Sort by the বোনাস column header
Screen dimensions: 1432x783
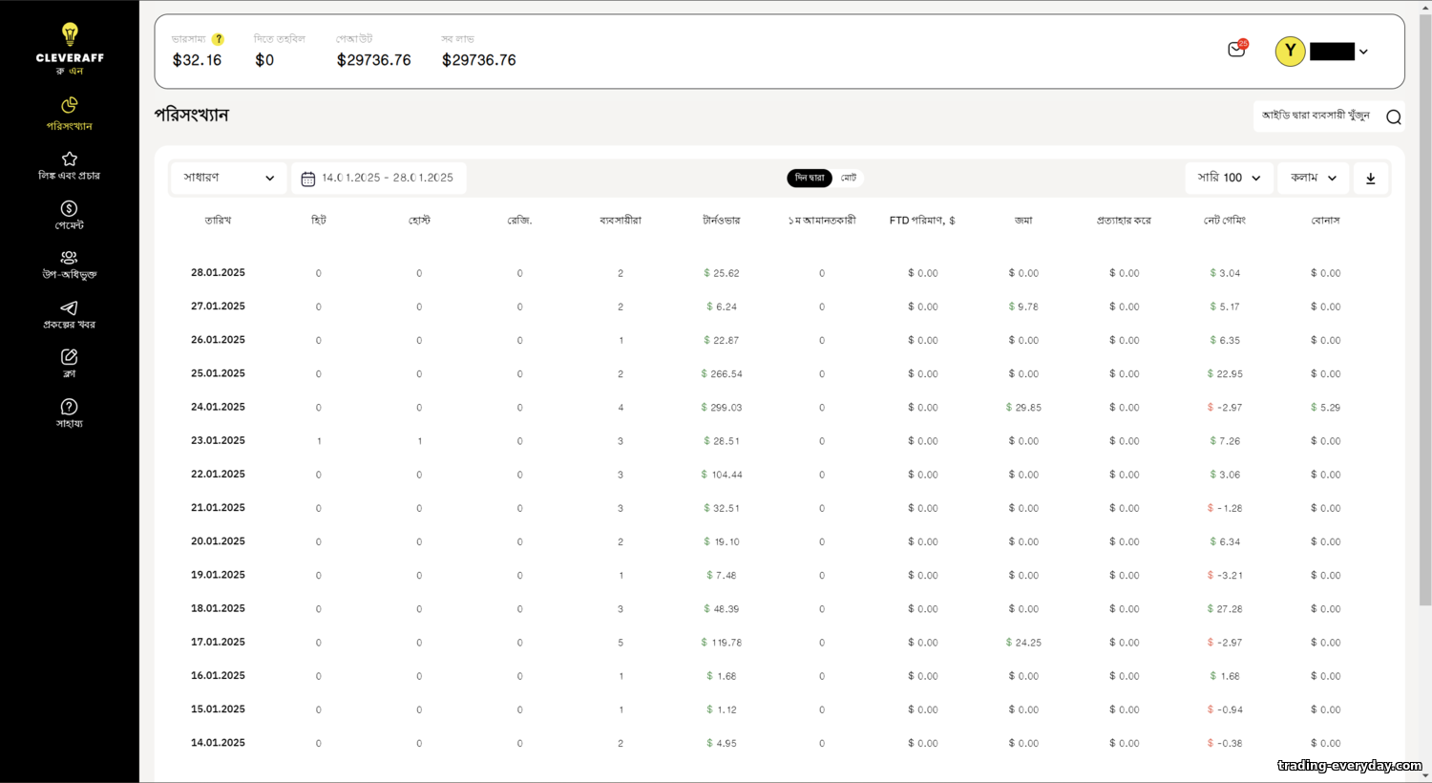pos(1325,221)
